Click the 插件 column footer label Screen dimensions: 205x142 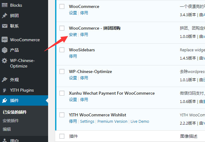[x=74, y=136]
